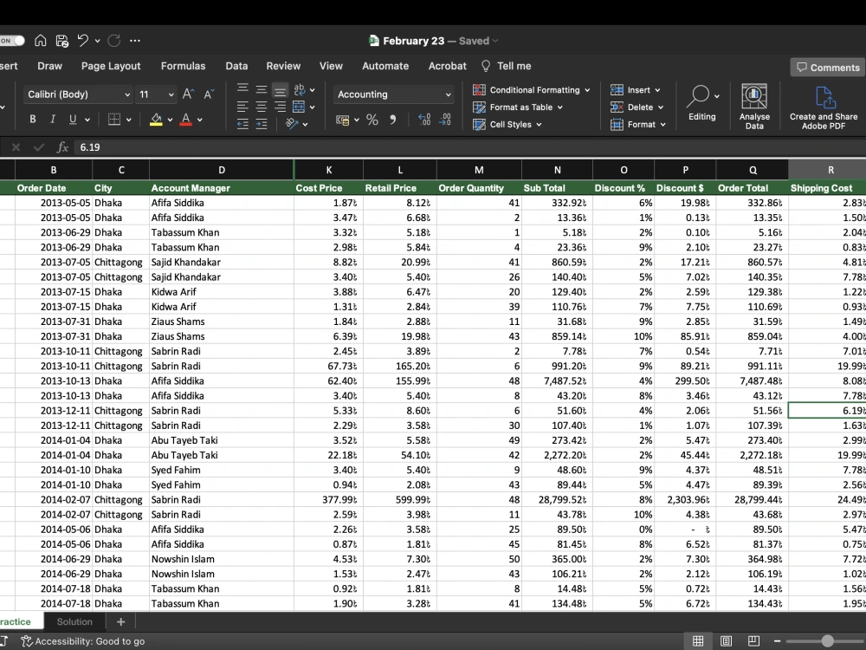The height and width of the screenshot is (650, 866).
Task: Decrease font size with small A
Action: pyautogui.click(x=209, y=94)
